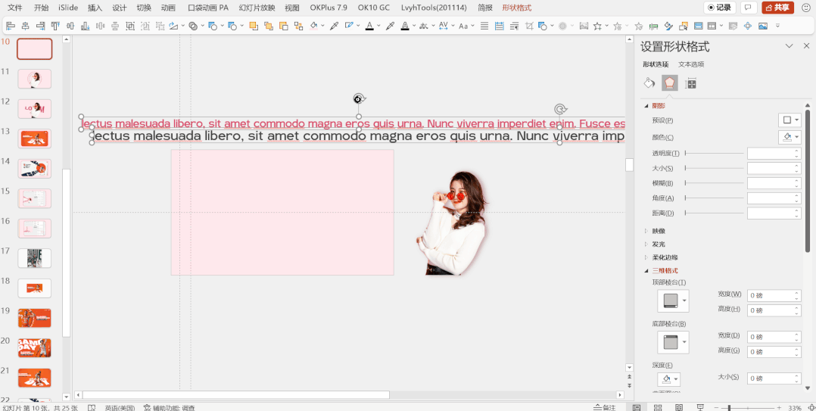Select slide 13 thumbnail
Image resolution: width=816 pixels, height=411 pixels.
(x=34, y=139)
